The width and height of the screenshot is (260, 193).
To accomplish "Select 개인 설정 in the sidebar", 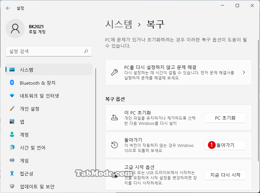I will click(49, 109).
